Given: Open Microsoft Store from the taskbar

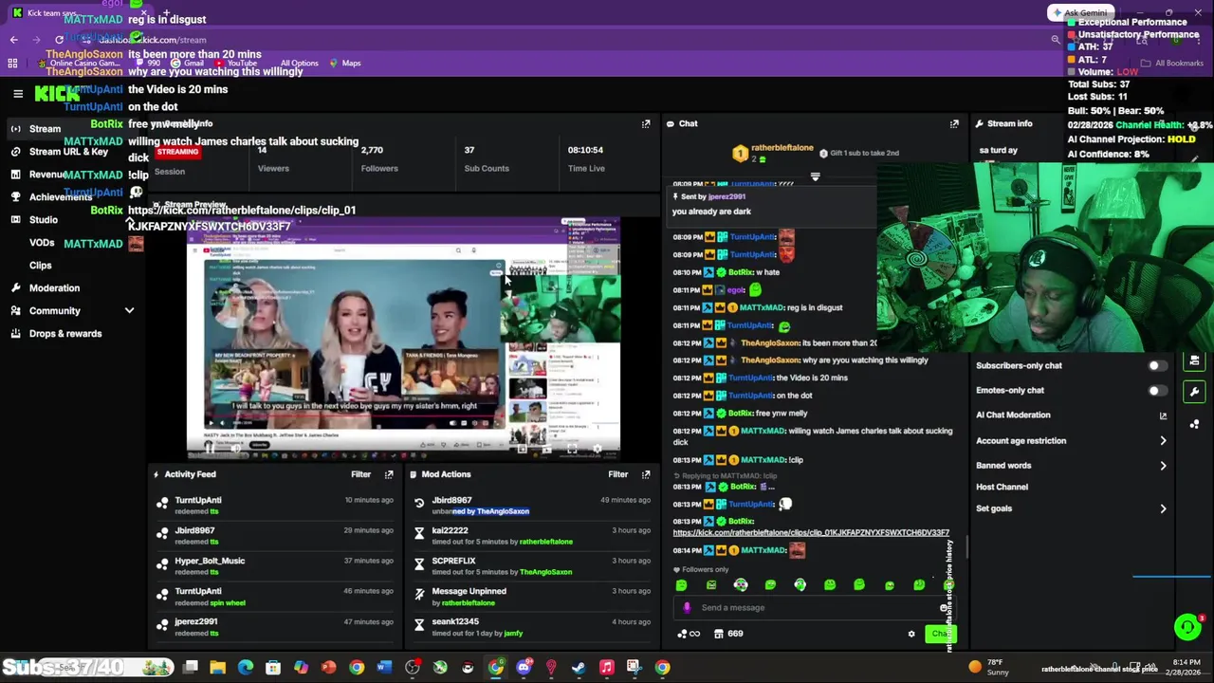Looking at the screenshot, I should point(273,668).
